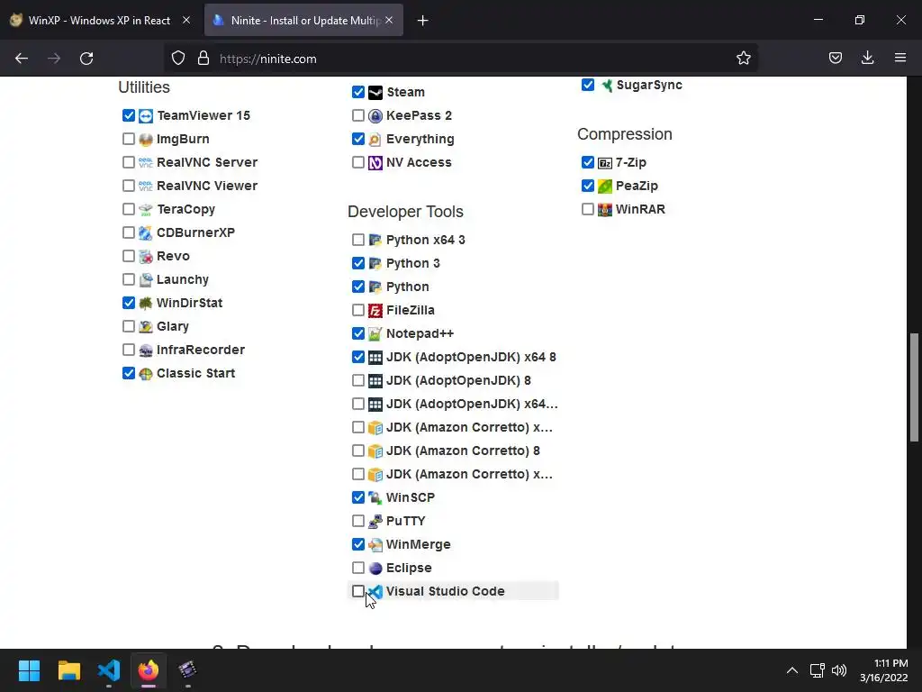Click the Classic Start shell icon
This screenshot has height=692, width=922.
click(x=146, y=374)
